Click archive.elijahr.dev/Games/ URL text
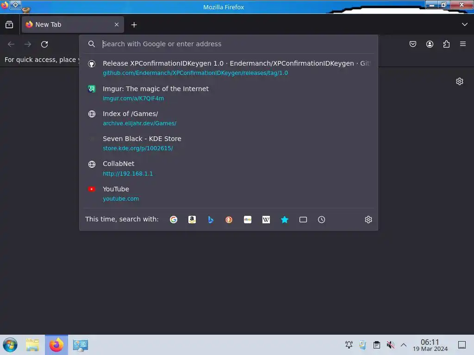The height and width of the screenshot is (355, 474). click(x=139, y=123)
